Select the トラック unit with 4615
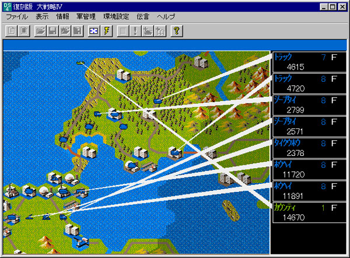This screenshot has width=350, height=258. click(x=309, y=62)
